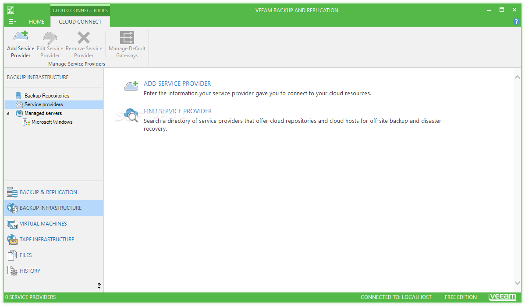
Task: Click the Backup Repositories database icon
Action: pos(18,96)
